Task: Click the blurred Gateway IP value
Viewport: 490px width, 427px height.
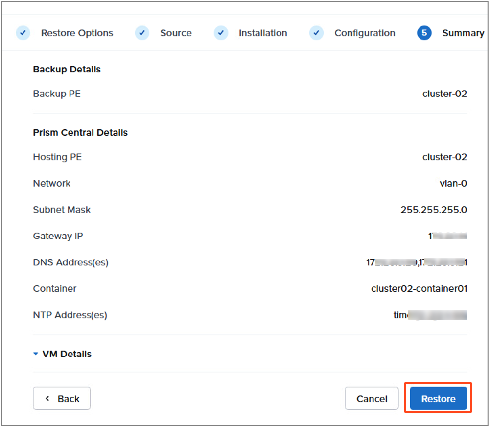Action: (x=447, y=236)
